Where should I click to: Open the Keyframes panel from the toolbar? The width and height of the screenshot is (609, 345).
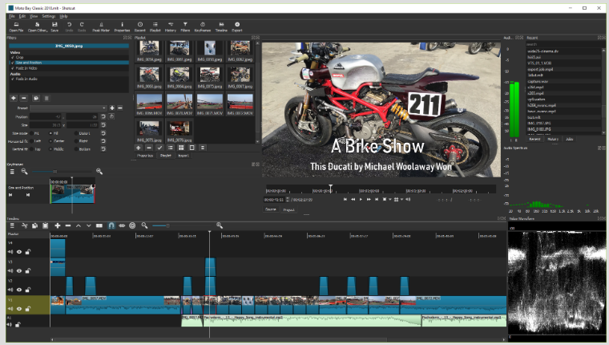coord(203,26)
